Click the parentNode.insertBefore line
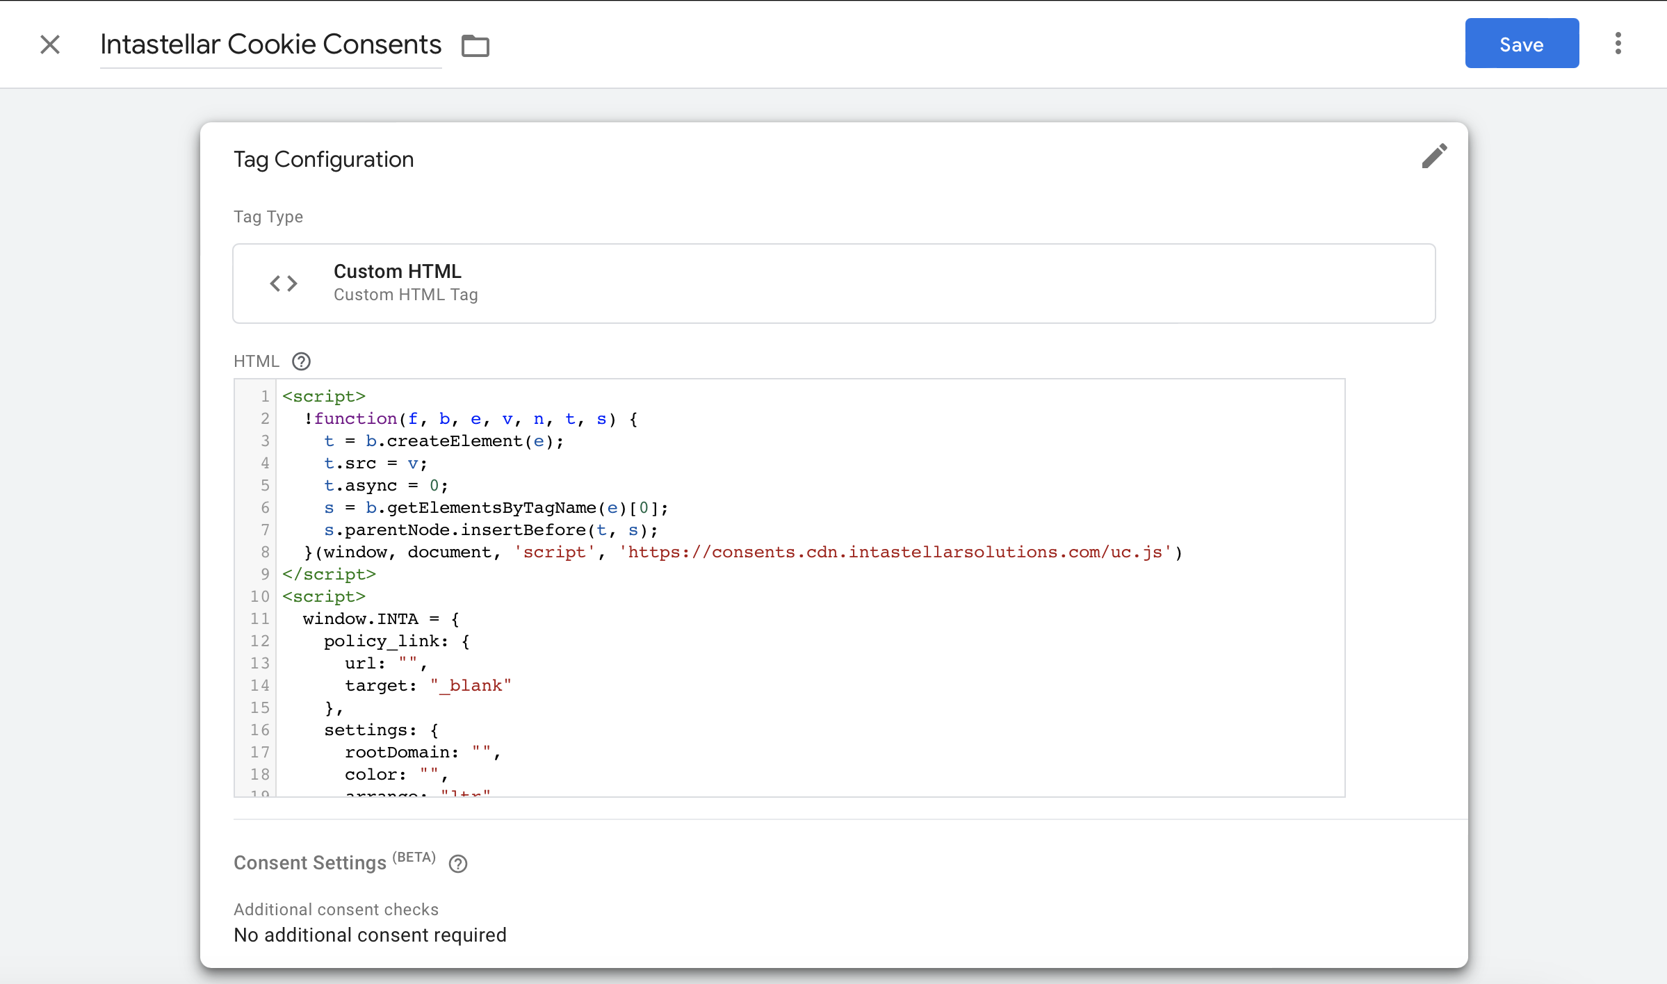Viewport: 1667px width, 984px height. [491, 530]
